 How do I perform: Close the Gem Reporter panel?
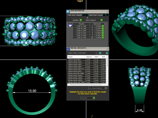[x=107, y=11]
